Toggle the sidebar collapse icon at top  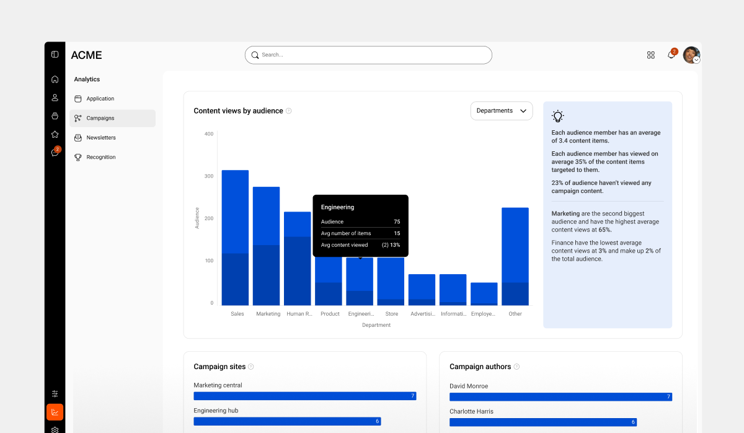[x=55, y=54]
